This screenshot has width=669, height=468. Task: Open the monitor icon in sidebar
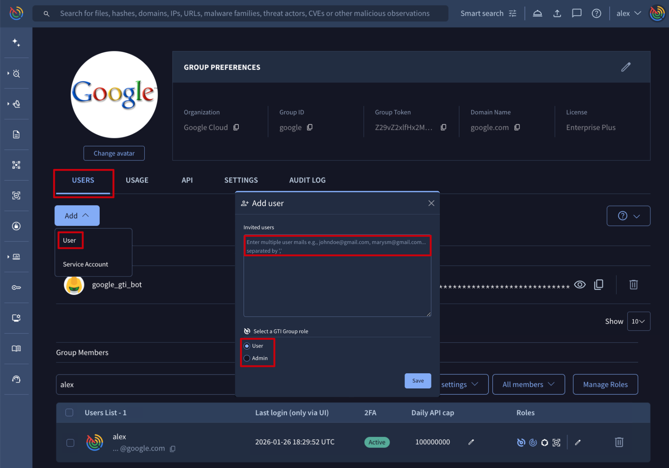[x=16, y=318]
